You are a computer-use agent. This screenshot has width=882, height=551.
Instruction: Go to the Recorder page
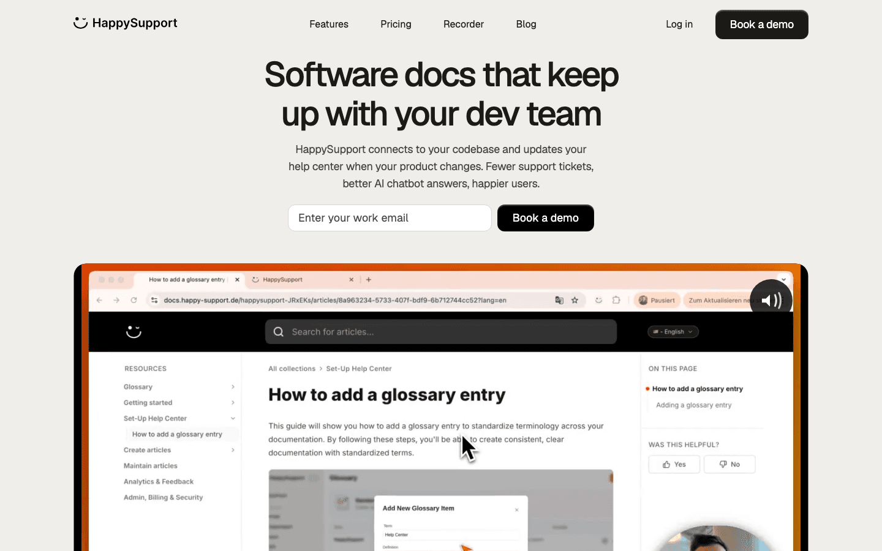point(464,24)
